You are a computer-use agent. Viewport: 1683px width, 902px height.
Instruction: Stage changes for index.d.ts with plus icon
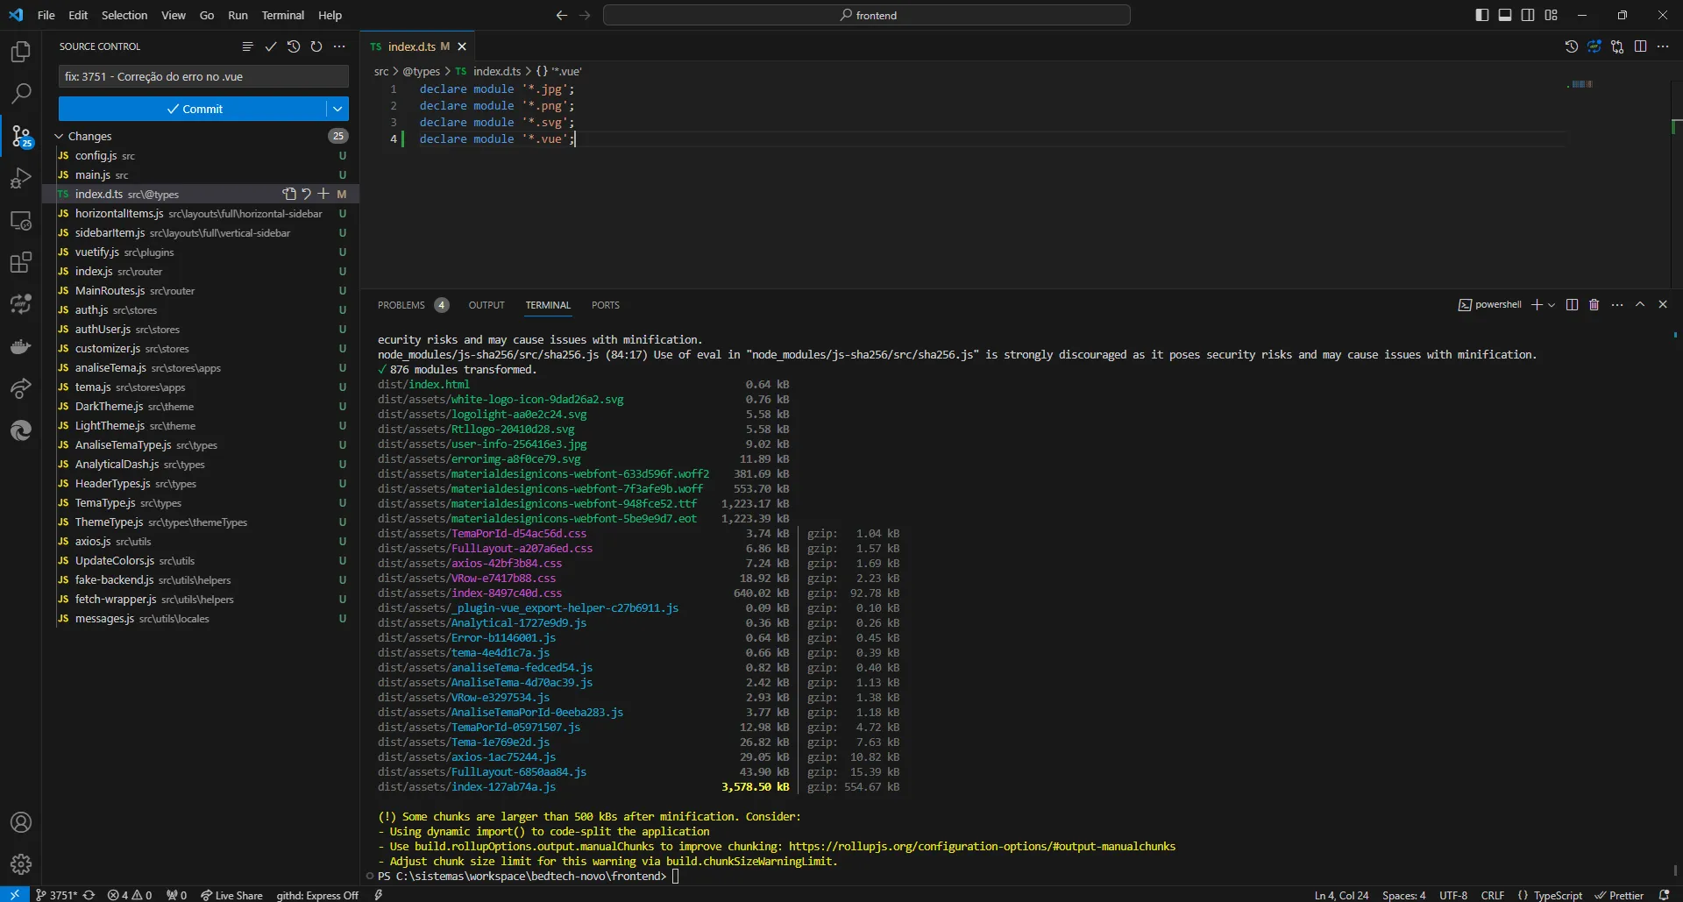(323, 194)
